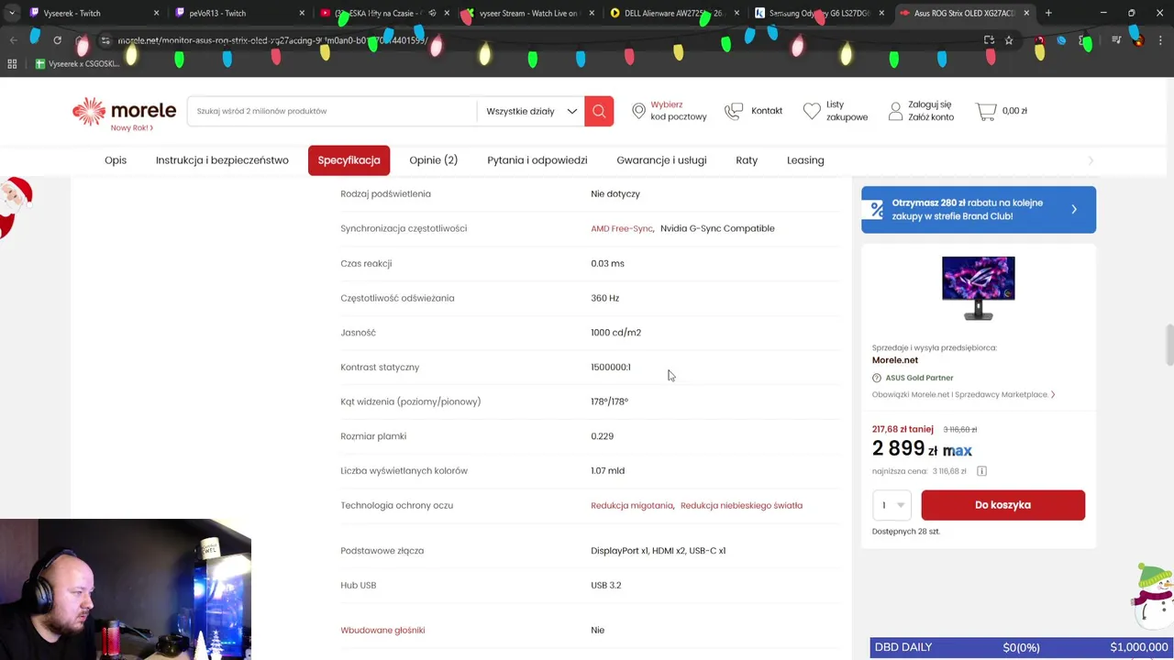Screen dimensions: 1174x660
Task: Click the browser address bar URL
Action: 272,40
